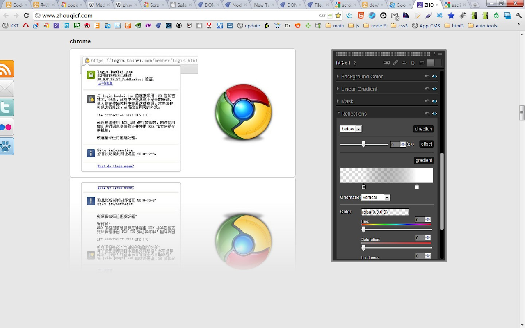Click the css extension badge in address bar

coord(322,16)
